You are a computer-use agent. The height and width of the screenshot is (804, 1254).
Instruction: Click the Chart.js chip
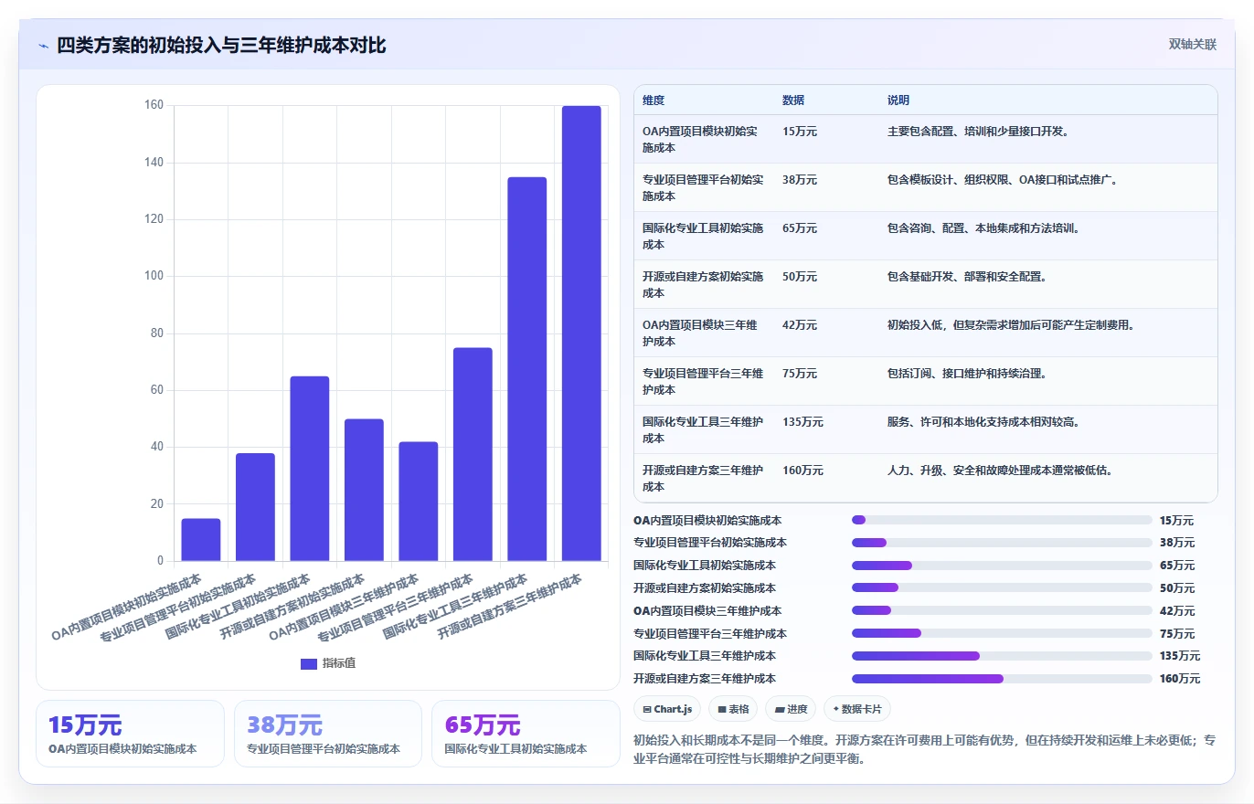[668, 709]
